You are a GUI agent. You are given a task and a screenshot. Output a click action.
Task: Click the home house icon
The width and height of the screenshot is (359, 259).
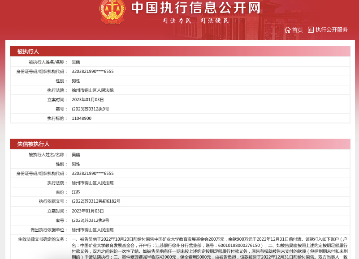tap(287, 30)
